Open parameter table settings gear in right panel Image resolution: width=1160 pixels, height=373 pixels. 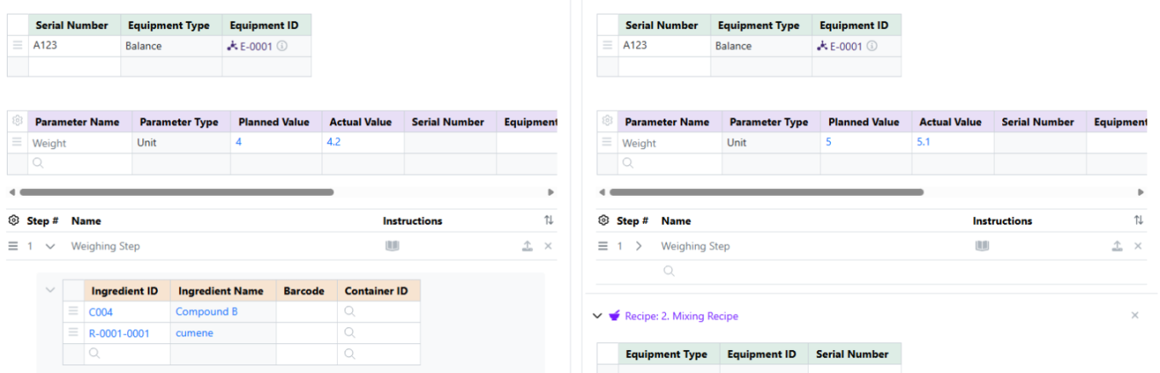coord(607,122)
